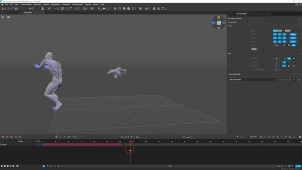The width and height of the screenshot is (302, 170).
Task: Click the running figure icon in top toolbar
Action: point(92,8)
